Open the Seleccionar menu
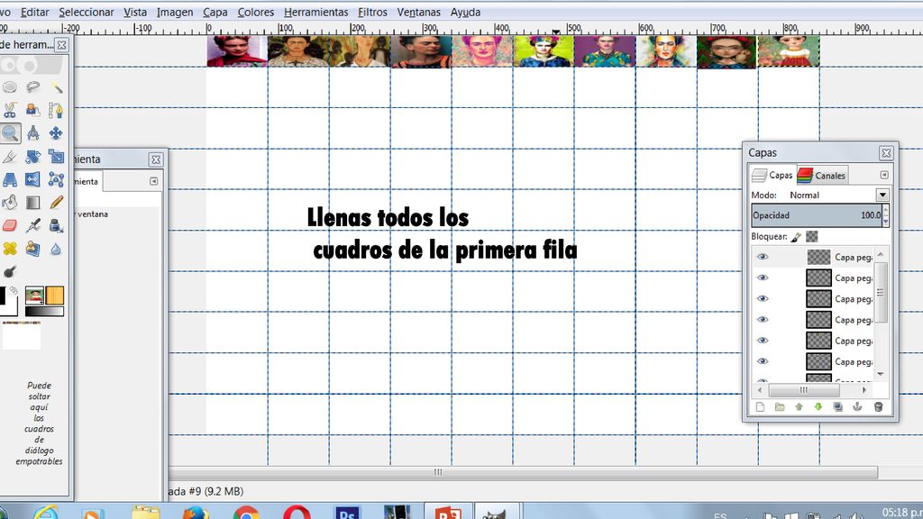This screenshot has height=519, width=923. point(86,12)
